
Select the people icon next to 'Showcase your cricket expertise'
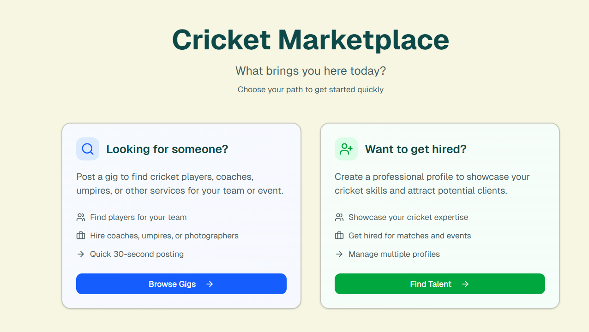coord(339,217)
